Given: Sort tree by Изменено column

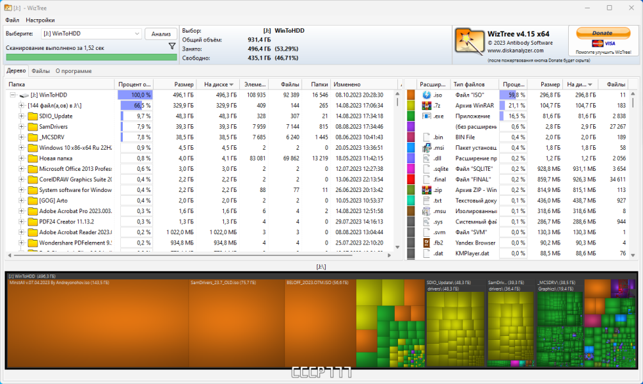Looking at the screenshot, I should click(x=365, y=84).
